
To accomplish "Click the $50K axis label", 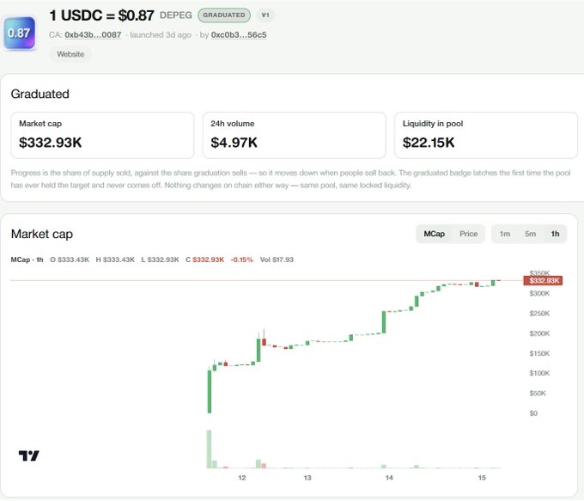I will click(x=538, y=394).
